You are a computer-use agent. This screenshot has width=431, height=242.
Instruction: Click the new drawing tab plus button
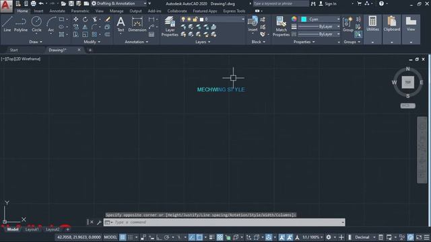[90, 50]
